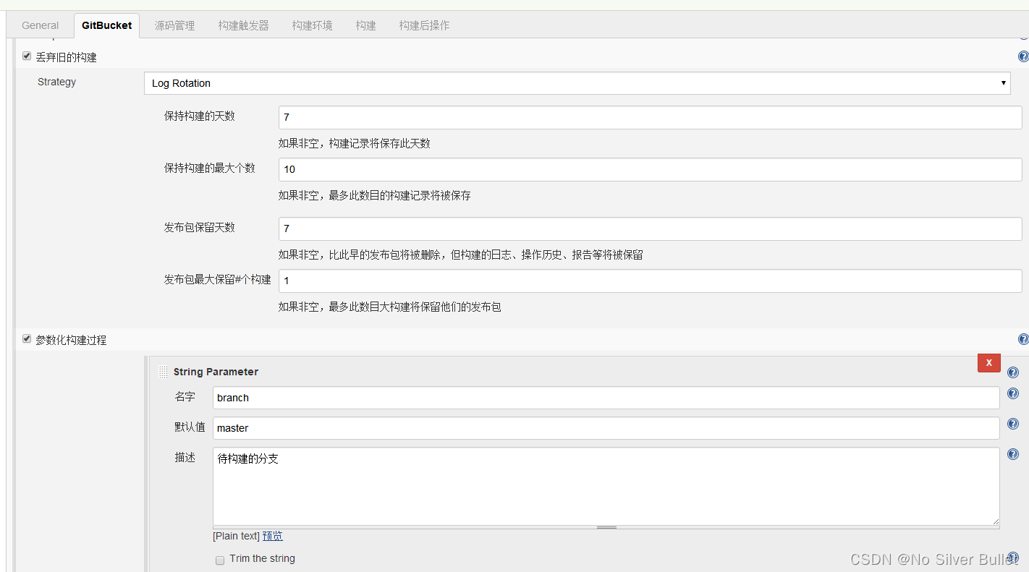Open help for 参数化构建过程 option

point(1023,339)
